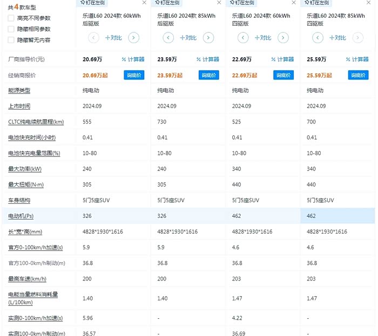Select measured acceleration value 4.22
Screen dimensions: 378x336
pos(237,318)
